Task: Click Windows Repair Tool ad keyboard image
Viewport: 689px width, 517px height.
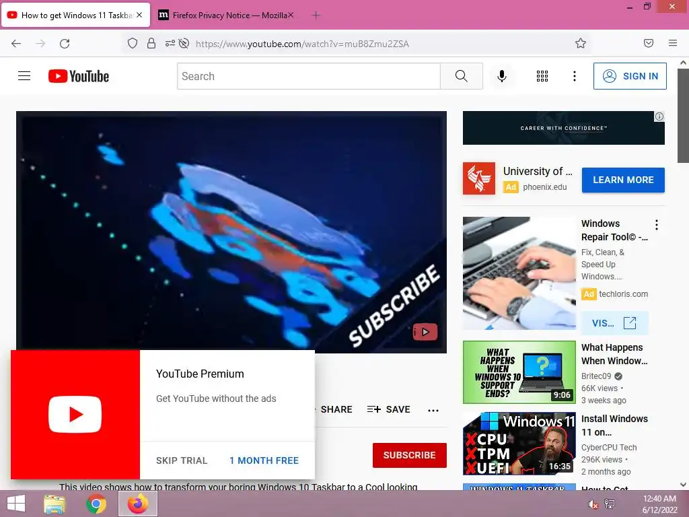Action: (519, 273)
